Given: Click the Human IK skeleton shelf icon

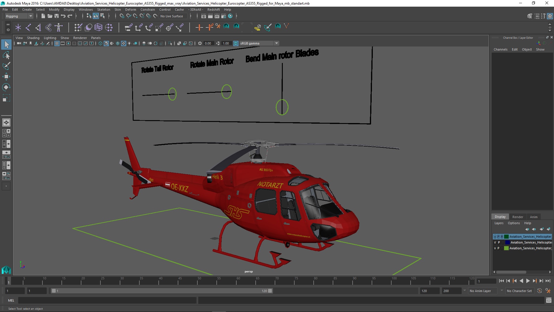Looking at the screenshot, I should [x=59, y=27].
